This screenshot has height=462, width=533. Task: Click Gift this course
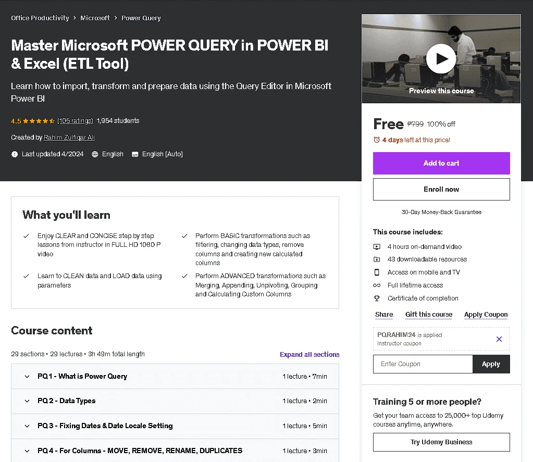click(429, 314)
